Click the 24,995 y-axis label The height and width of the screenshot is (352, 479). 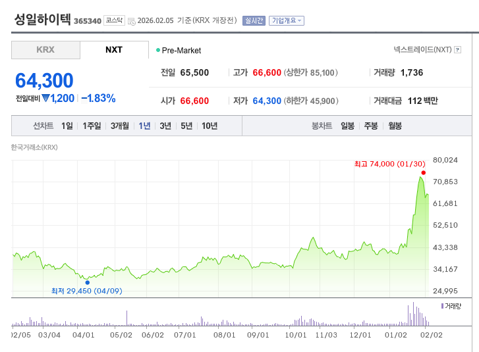pyautogui.click(x=445, y=291)
